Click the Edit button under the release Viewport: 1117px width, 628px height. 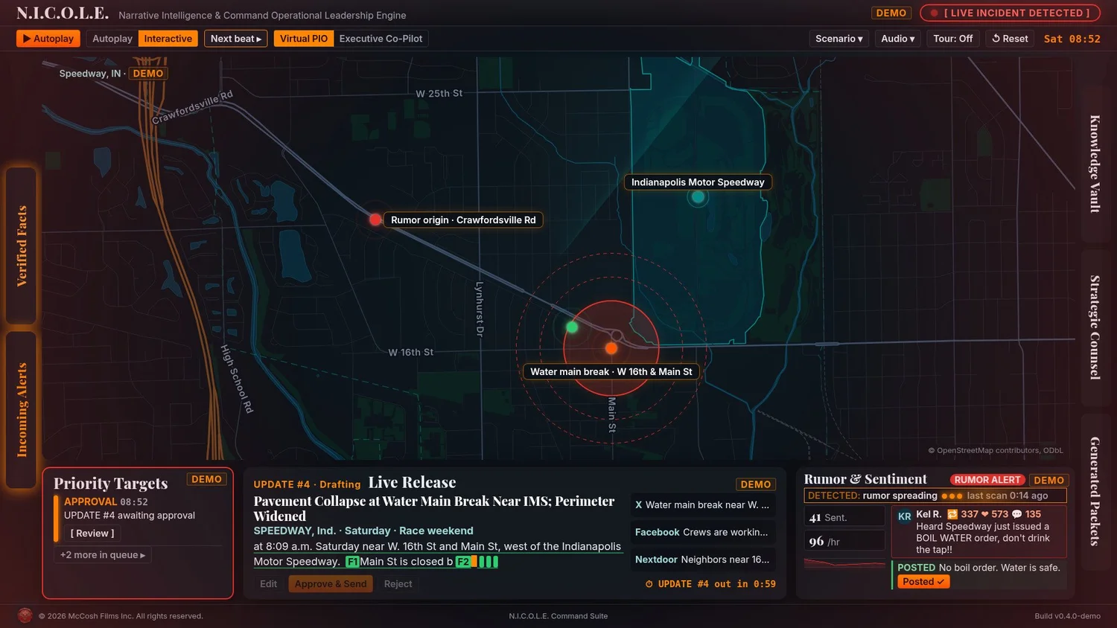(268, 584)
